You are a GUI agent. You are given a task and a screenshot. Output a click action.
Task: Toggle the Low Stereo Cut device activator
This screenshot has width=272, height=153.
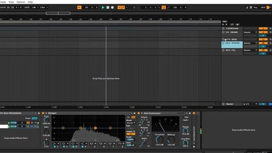[x=194, y=113]
